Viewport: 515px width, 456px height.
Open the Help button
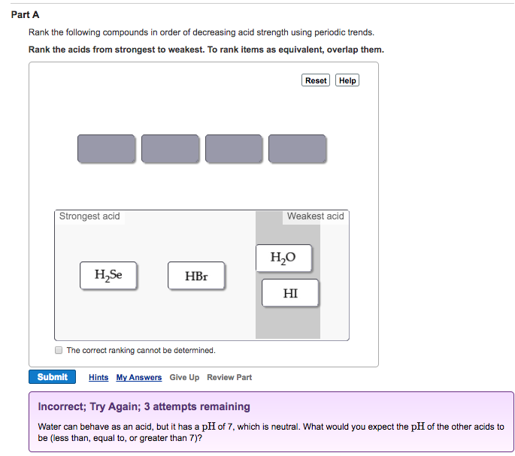point(347,80)
